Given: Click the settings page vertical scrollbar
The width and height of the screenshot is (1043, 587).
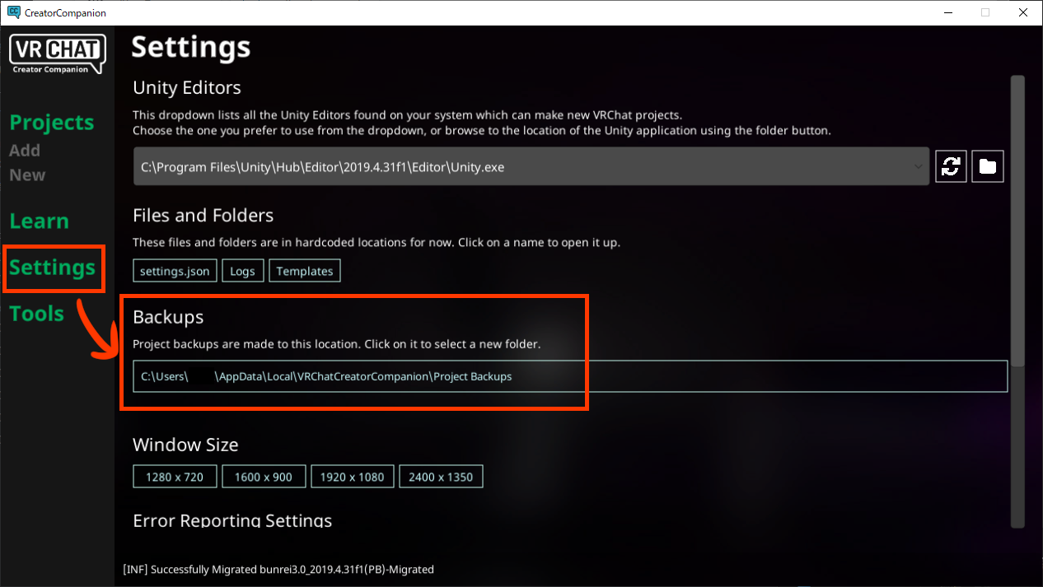Looking at the screenshot, I should click(x=1017, y=222).
